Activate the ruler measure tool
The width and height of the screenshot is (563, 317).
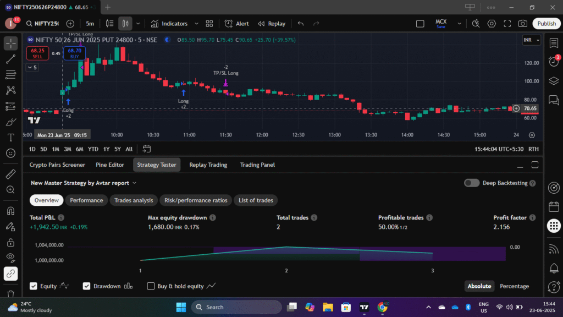[x=11, y=174]
